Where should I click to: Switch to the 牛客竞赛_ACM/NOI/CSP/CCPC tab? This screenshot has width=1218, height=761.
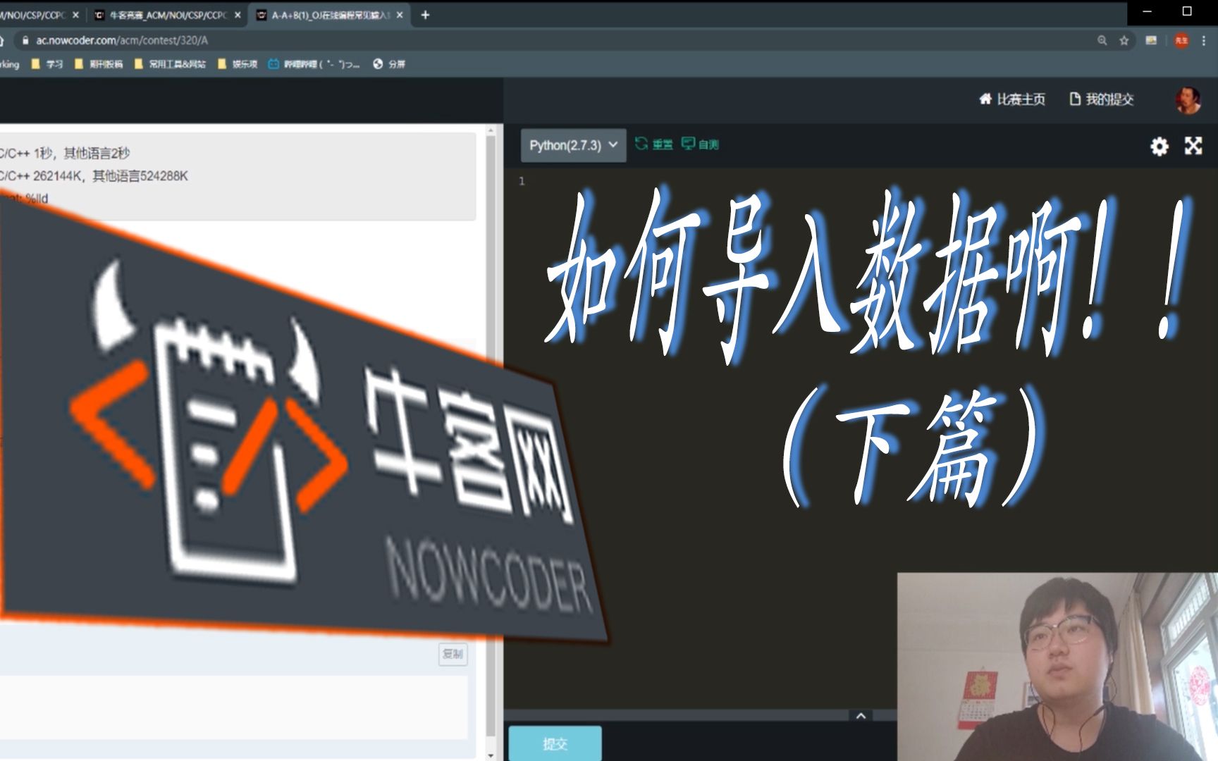(168, 15)
